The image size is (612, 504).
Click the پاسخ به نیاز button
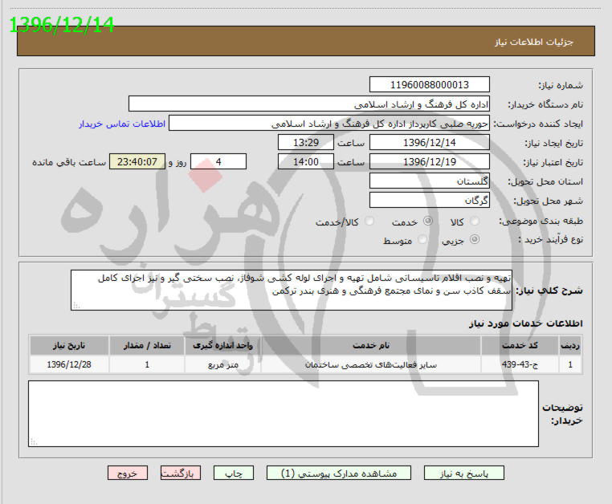(463, 474)
